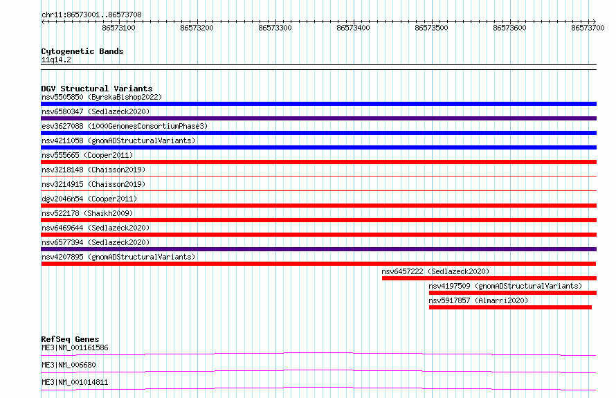616x398 pixels.
Task: Open the nsv4207895 (gnomADStructuralVariants) label
Action: coord(118,257)
